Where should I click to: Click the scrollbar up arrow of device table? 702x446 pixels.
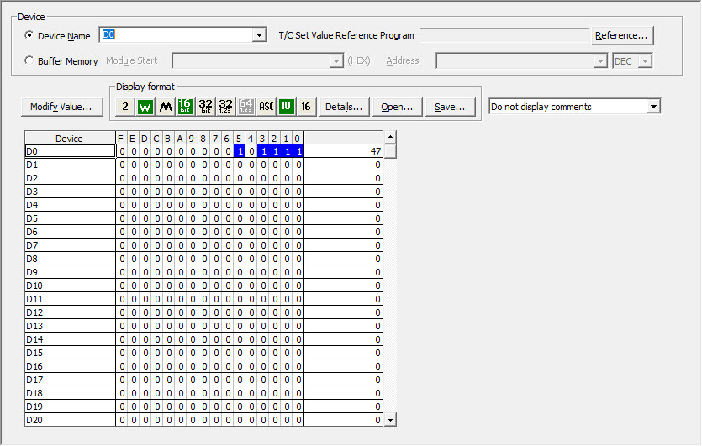click(x=390, y=137)
